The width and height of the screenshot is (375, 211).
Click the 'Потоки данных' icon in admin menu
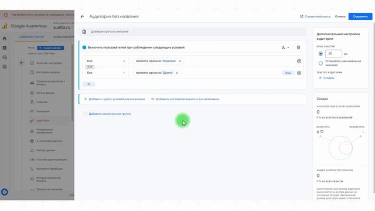[x=32, y=93]
